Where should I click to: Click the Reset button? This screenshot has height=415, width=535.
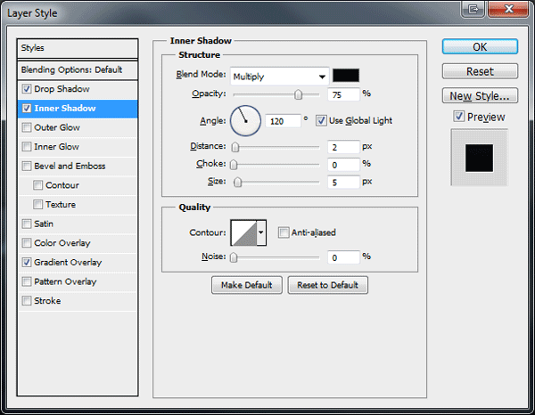point(480,71)
